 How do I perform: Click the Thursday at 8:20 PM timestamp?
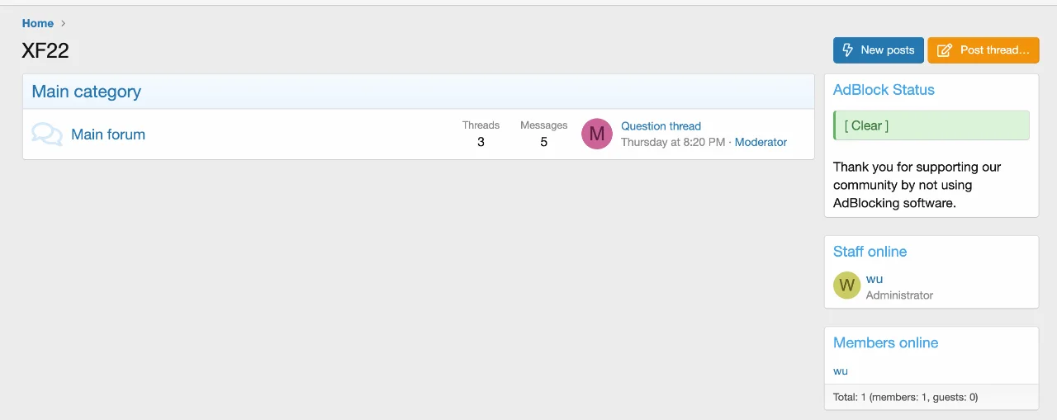tap(673, 142)
